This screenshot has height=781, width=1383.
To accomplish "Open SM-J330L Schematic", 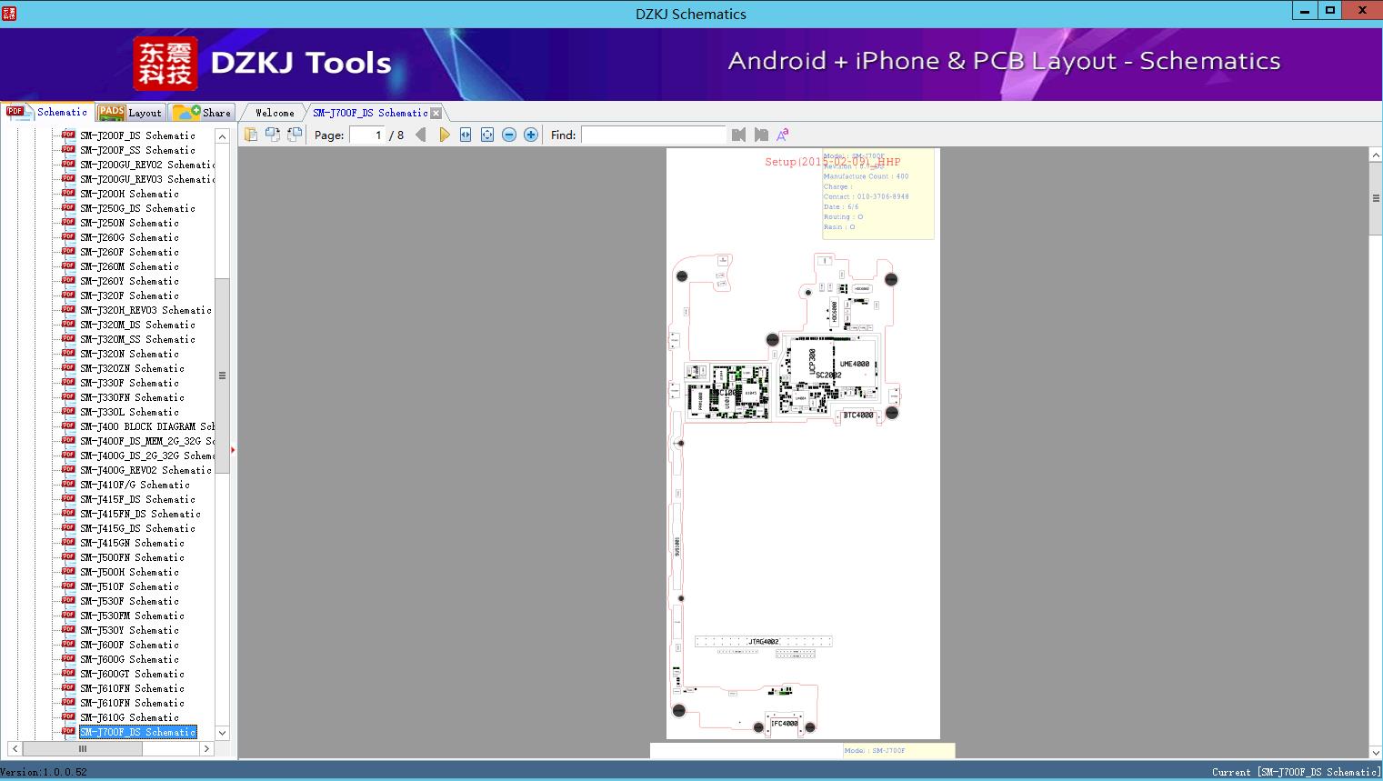I will pos(129,412).
